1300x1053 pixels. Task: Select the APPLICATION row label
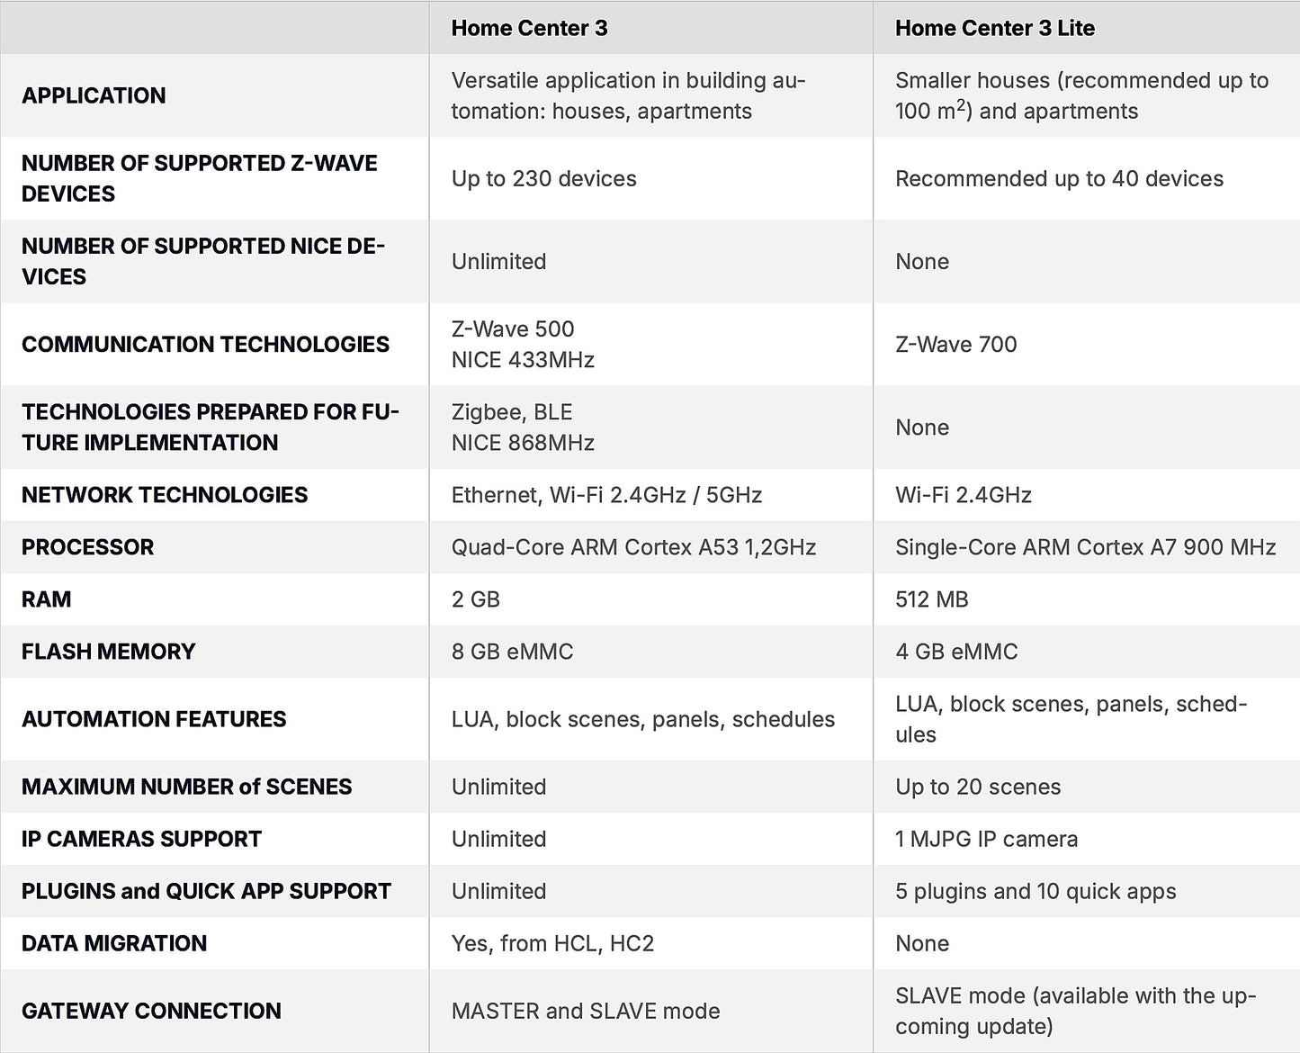94,95
